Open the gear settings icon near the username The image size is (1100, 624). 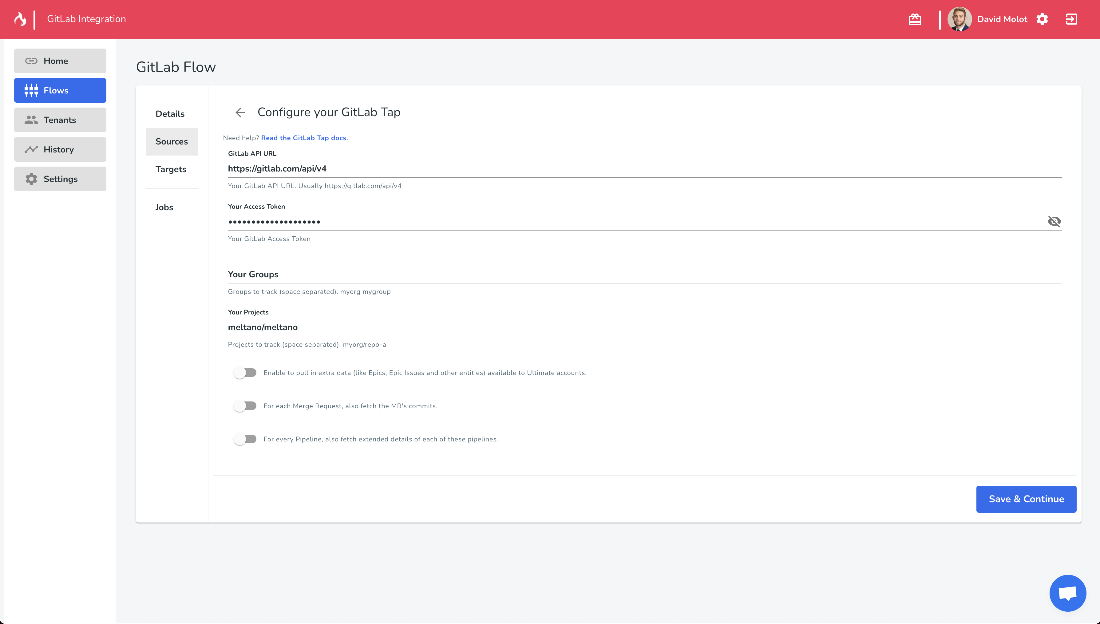coord(1042,19)
